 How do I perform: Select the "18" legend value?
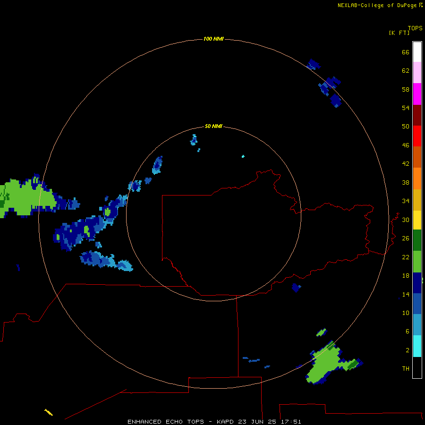point(406,276)
